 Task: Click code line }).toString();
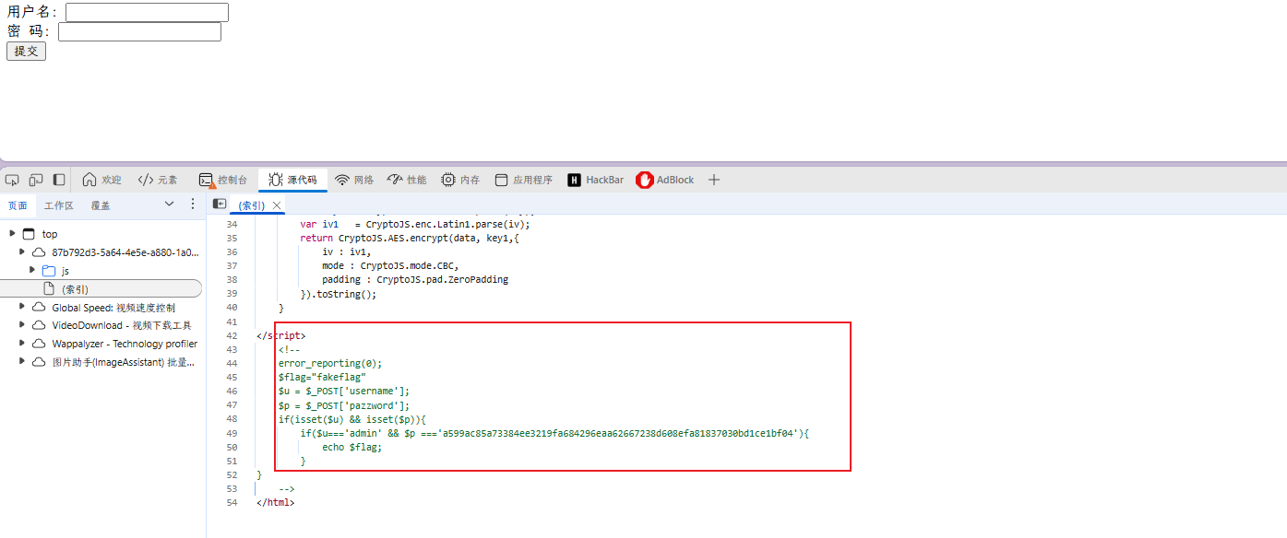[x=339, y=294]
